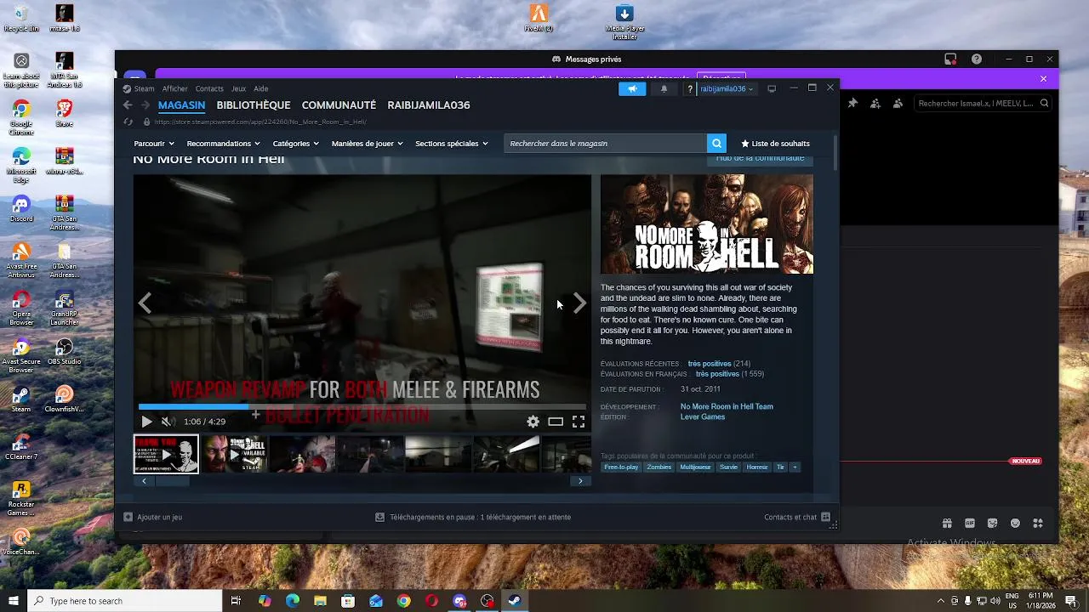
Task: Open the Afficher menu
Action: (175, 88)
